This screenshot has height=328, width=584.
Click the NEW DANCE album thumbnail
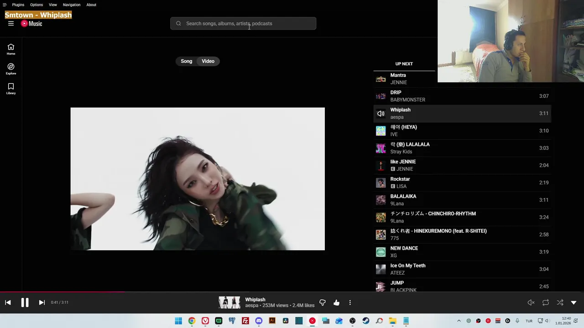point(381,252)
